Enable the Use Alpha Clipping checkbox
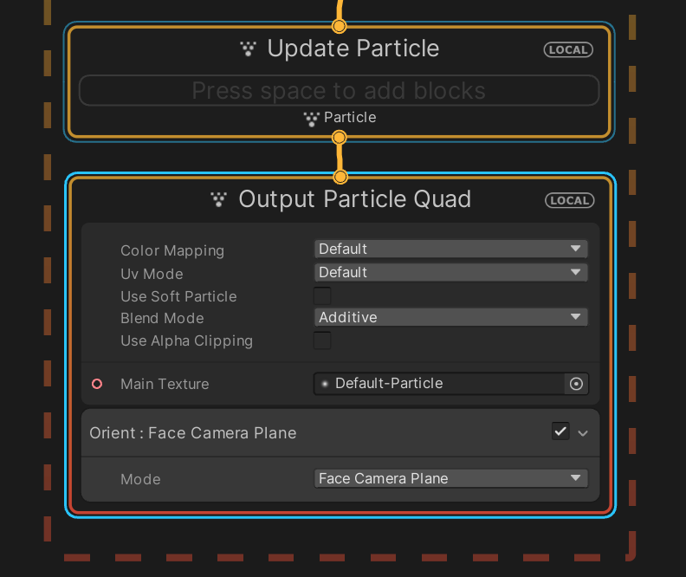686x577 pixels. point(322,340)
